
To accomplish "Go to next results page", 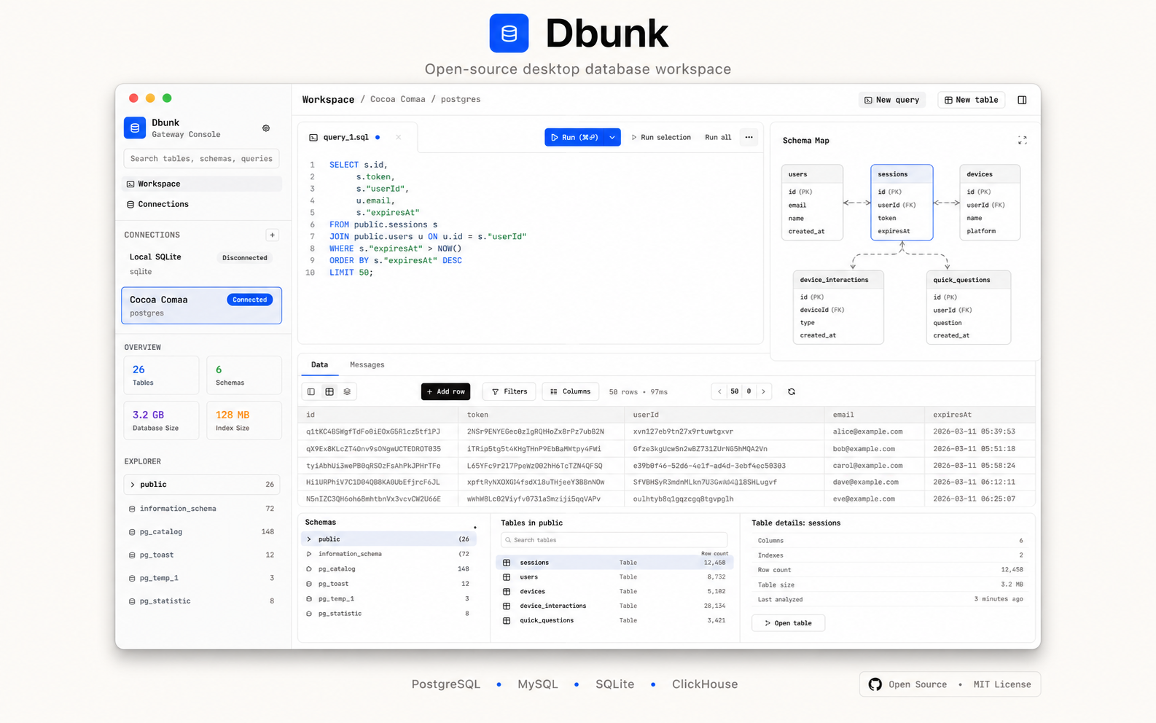I will [x=763, y=391].
